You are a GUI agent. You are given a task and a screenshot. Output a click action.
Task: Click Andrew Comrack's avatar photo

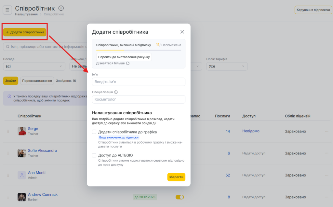22,197
